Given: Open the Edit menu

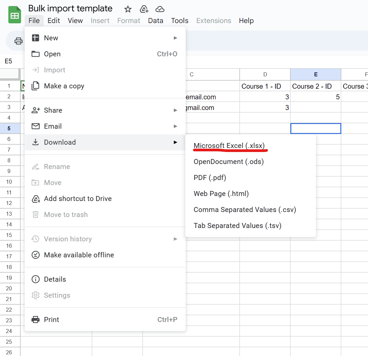Looking at the screenshot, I should [54, 21].
